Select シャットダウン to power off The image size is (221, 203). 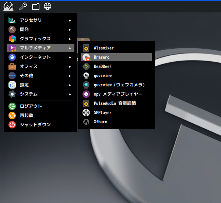tap(35, 125)
